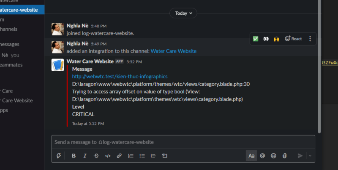Open the emoji picker in composer
The width and height of the screenshot is (338, 170).
click(273, 156)
